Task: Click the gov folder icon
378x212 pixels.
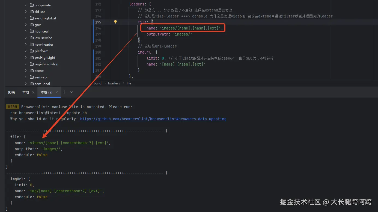Action: [31, 25]
